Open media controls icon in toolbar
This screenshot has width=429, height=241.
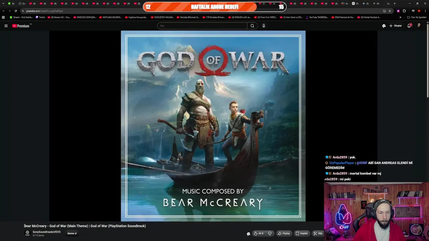[x=413, y=11]
